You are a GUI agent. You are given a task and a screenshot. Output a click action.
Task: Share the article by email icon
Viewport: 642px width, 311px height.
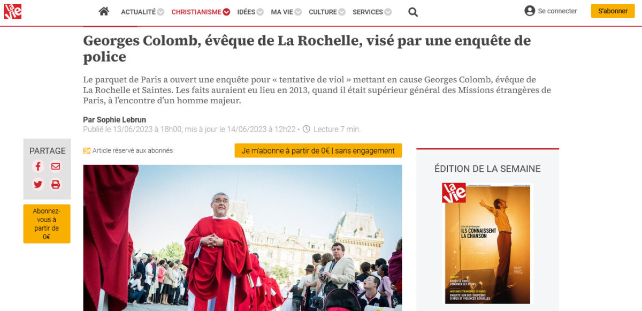coord(56,166)
